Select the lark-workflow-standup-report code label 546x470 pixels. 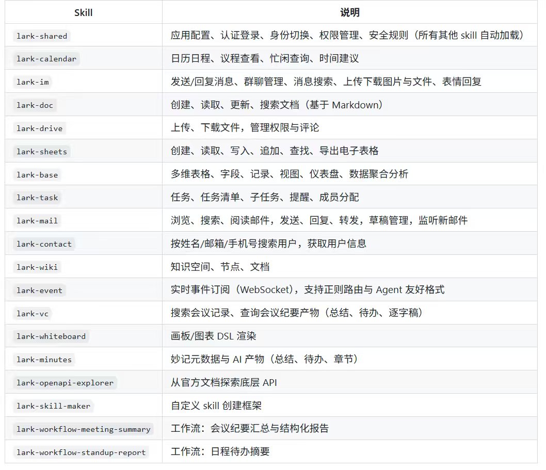[81, 452]
